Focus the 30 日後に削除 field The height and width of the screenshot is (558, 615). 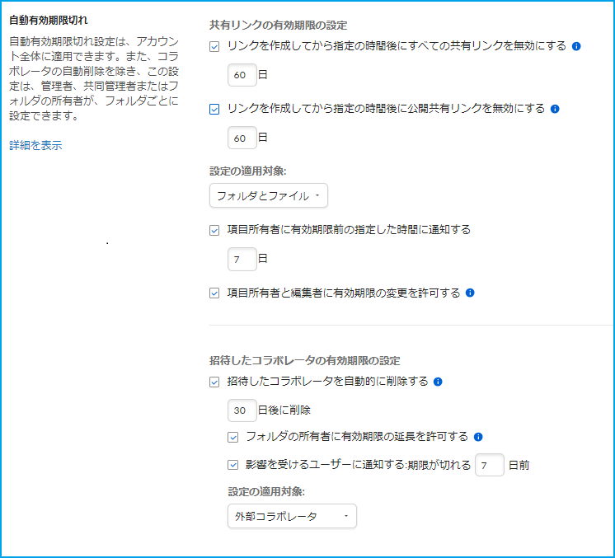point(242,410)
